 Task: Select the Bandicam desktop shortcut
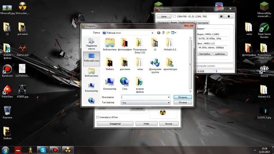pos(7,71)
